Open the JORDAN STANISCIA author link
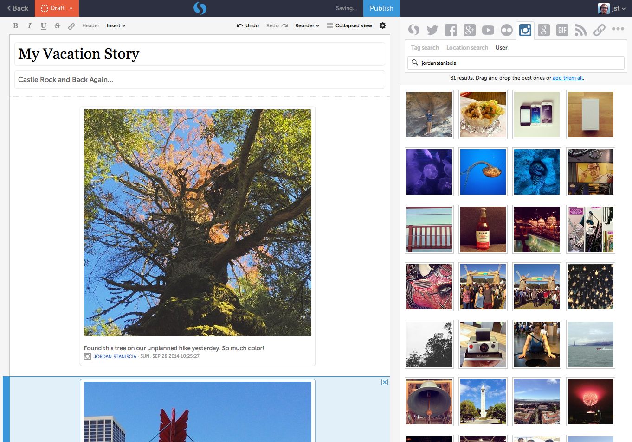The height and width of the screenshot is (442, 632). tap(115, 356)
